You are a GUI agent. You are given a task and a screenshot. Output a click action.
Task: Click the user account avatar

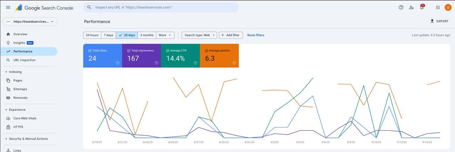(x=448, y=7)
